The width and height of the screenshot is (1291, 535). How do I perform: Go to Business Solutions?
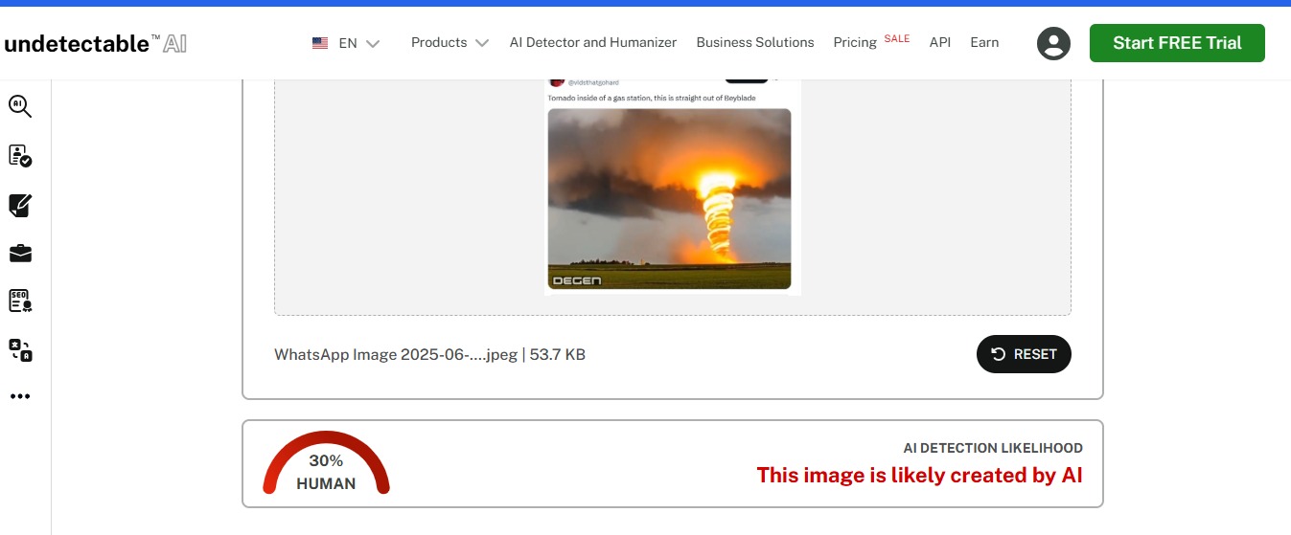pyautogui.click(x=755, y=43)
